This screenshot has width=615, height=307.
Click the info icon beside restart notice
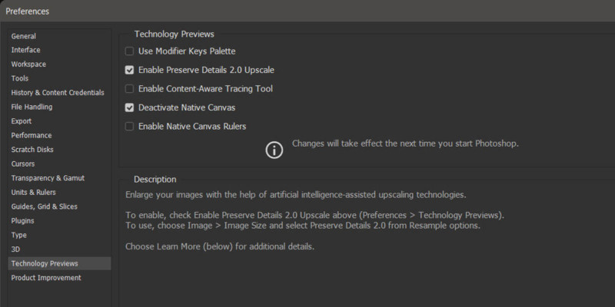pyautogui.click(x=274, y=150)
